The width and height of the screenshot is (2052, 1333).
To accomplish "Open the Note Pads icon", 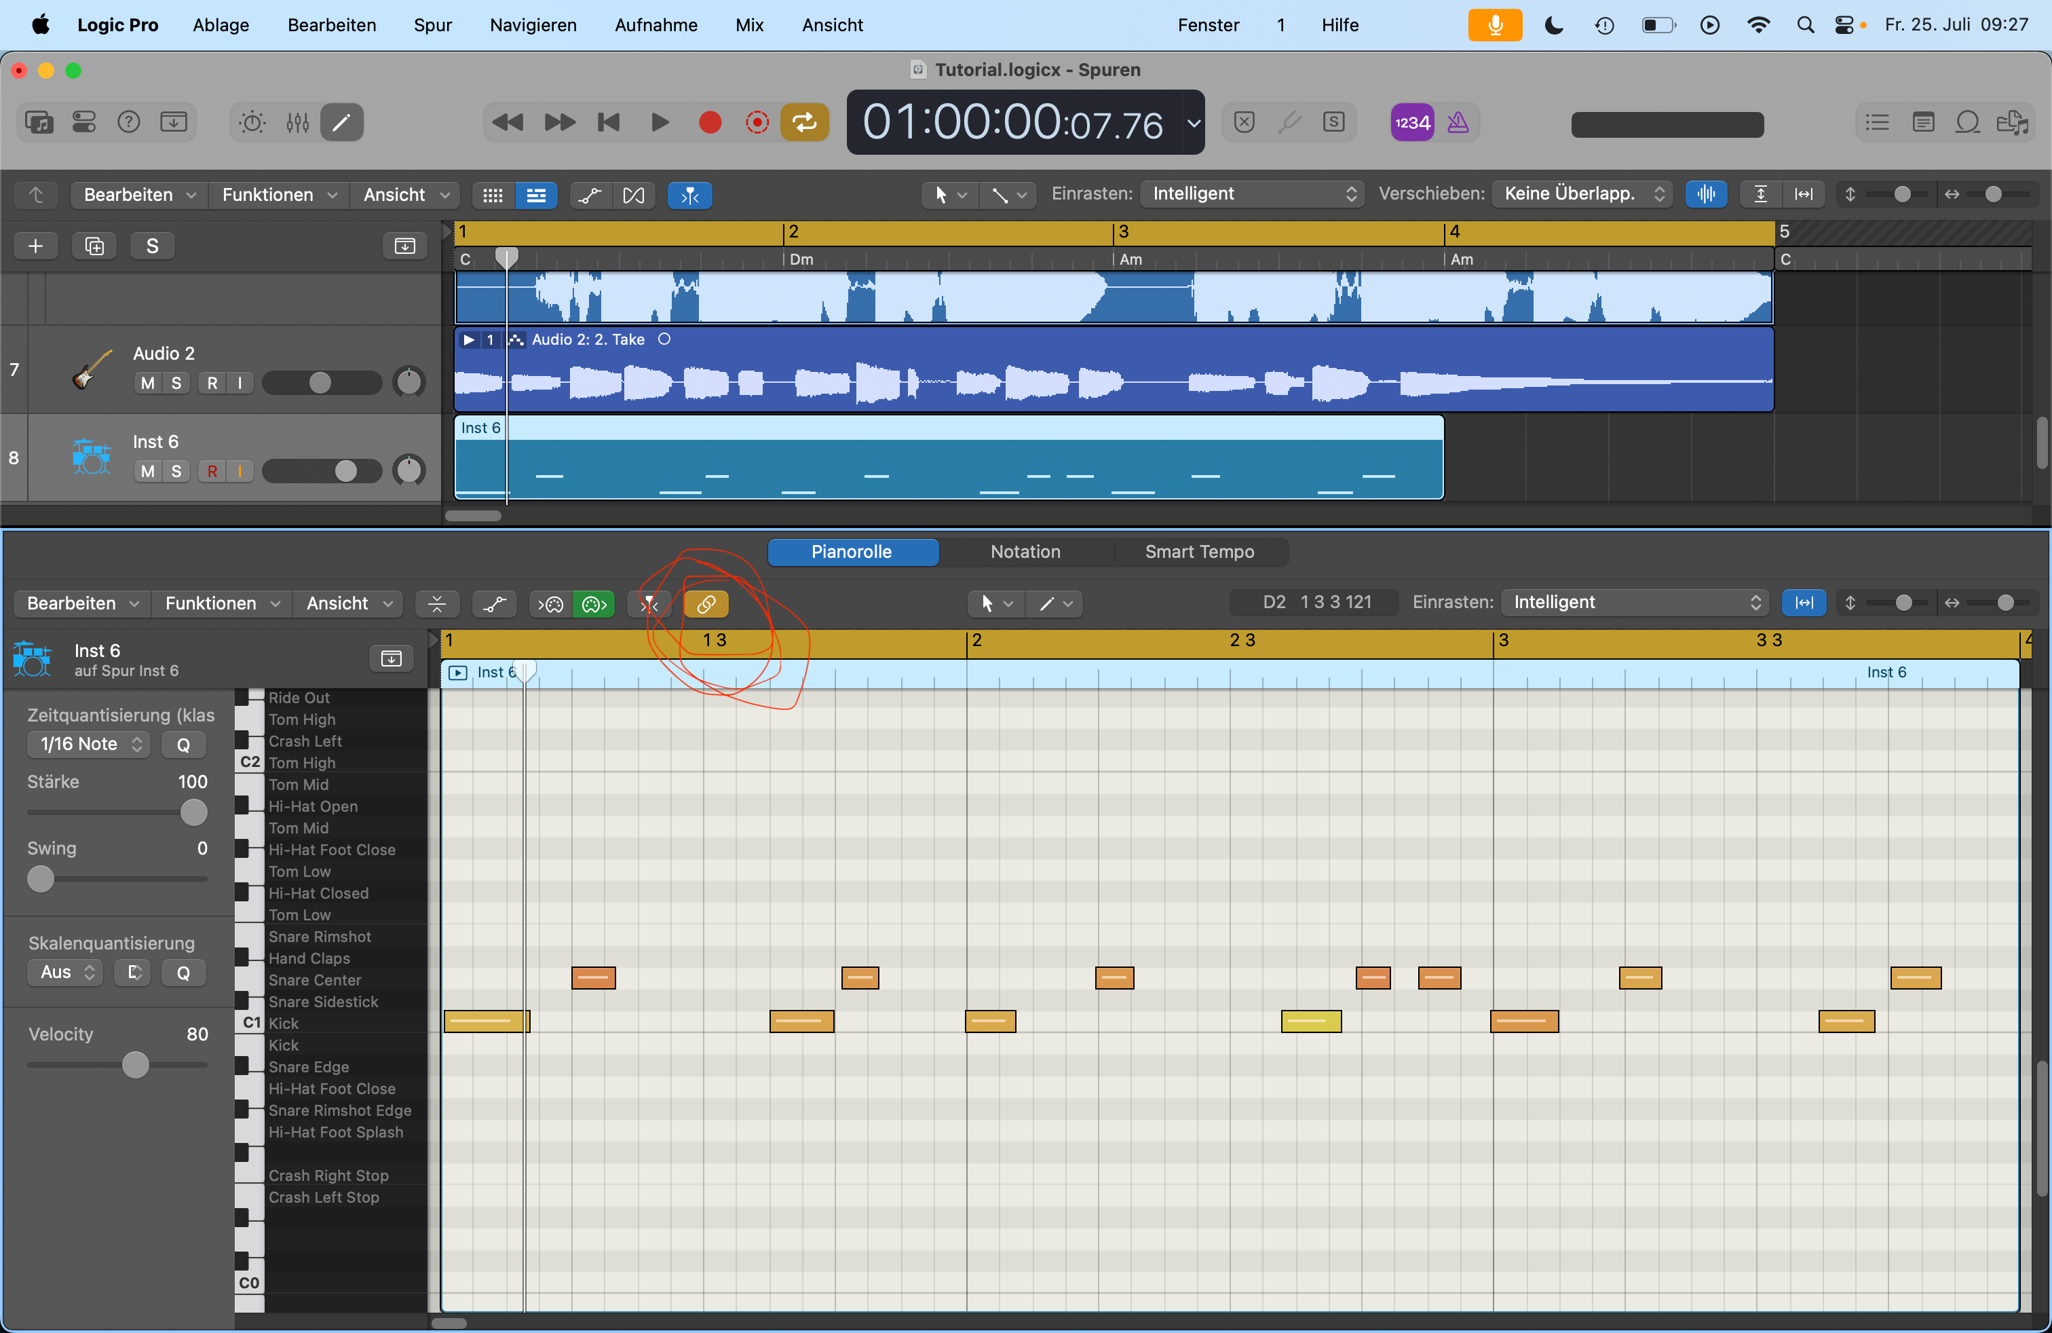I will (x=1922, y=122).
